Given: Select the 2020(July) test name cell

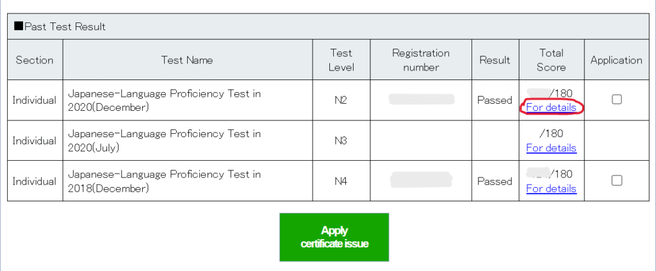Looking at the screenshot, I should (x=188, y=140).
